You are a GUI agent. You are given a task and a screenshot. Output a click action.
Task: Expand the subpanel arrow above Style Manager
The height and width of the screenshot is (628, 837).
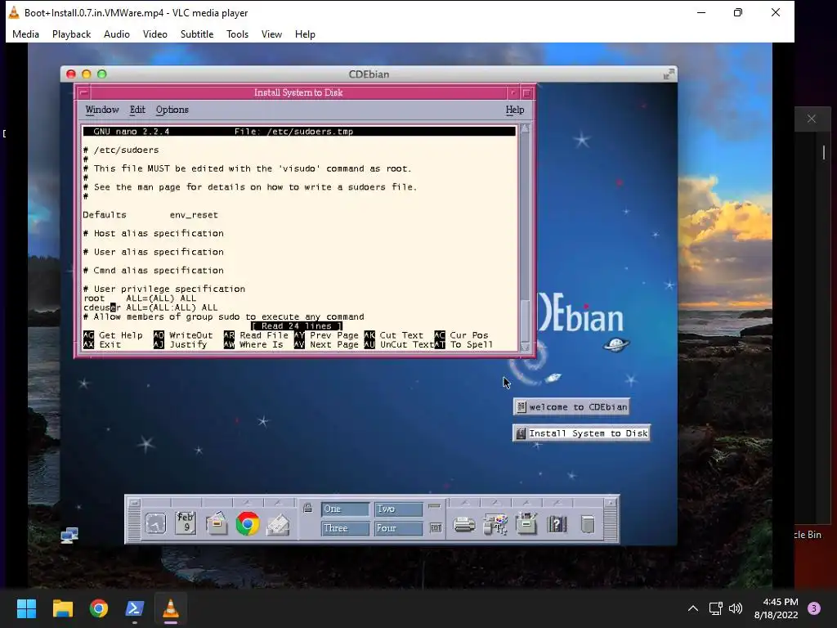495,503
